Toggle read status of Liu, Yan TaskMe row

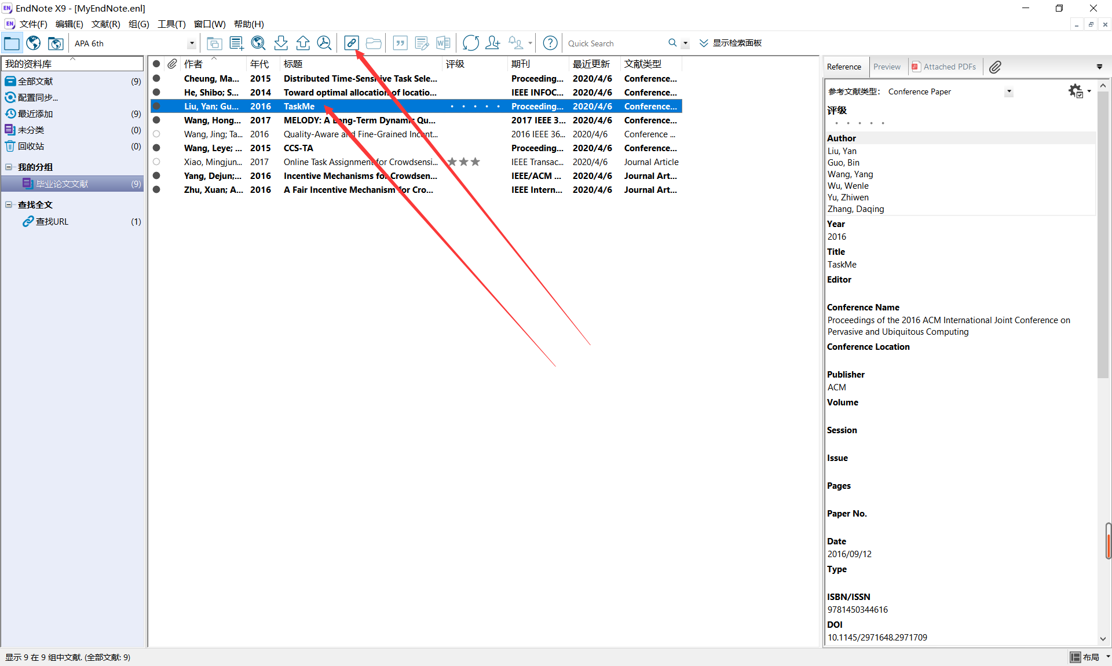coord(156,106)
